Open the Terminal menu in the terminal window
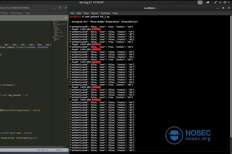The image size is (232, 154). click(105, 13)
